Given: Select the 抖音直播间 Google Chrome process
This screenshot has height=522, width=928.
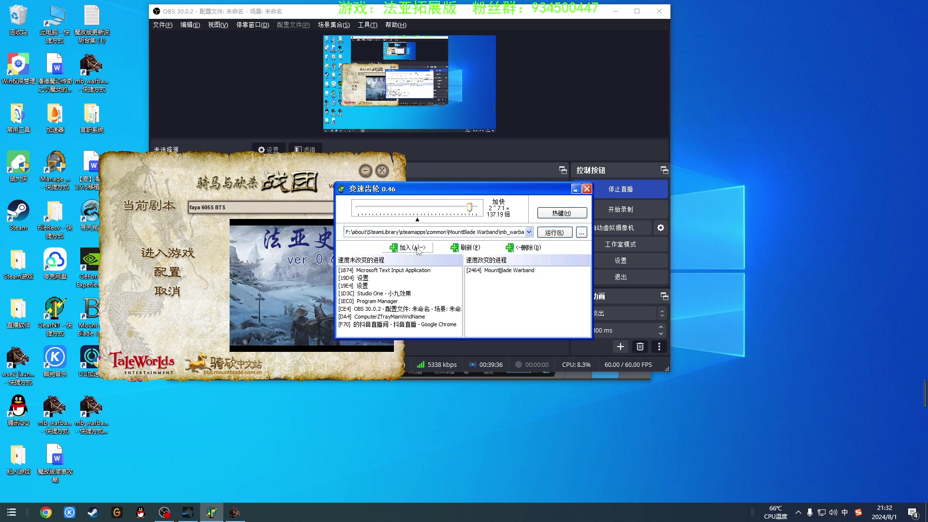Looking at the screenshot, I should (x=397, y=324).
